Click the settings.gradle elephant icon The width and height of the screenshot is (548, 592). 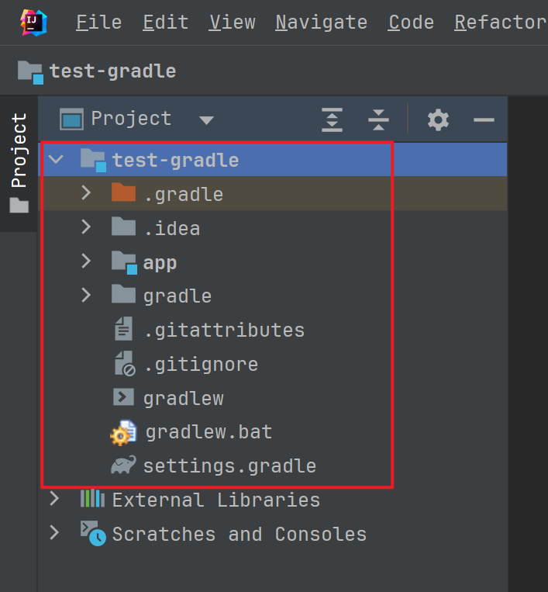click(123, 466)
